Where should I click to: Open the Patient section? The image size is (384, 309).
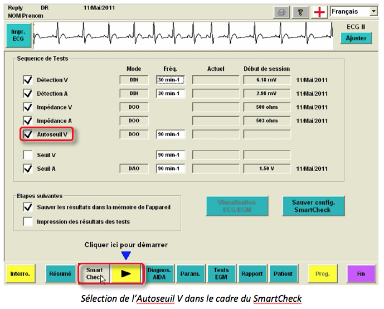tap(283, 274)
